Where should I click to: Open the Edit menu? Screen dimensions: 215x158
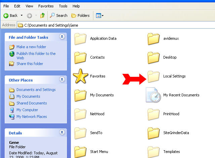(17, 6)
